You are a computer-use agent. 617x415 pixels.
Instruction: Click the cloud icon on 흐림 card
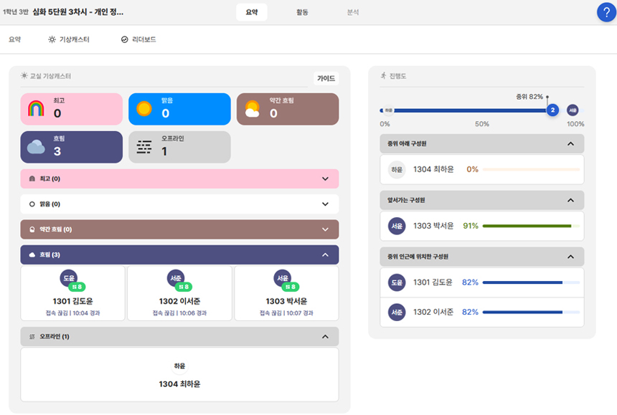(x=37, y=147)
